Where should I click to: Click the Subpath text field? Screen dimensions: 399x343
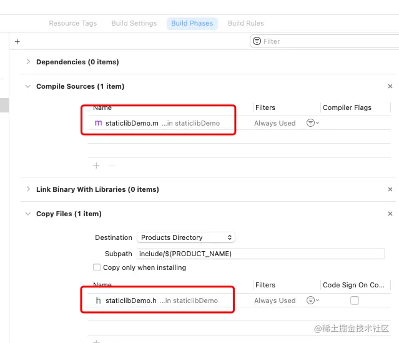click(x=260, y=254)
